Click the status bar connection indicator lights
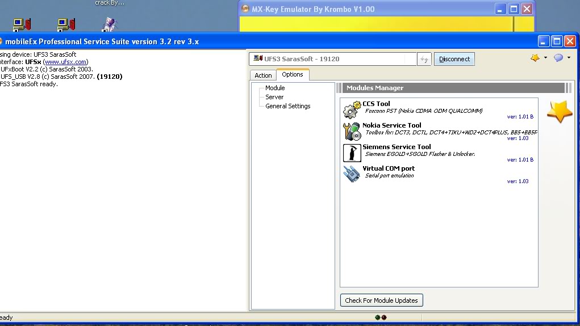This screenshot has width=580, height=326. click(x=381, y=317)
